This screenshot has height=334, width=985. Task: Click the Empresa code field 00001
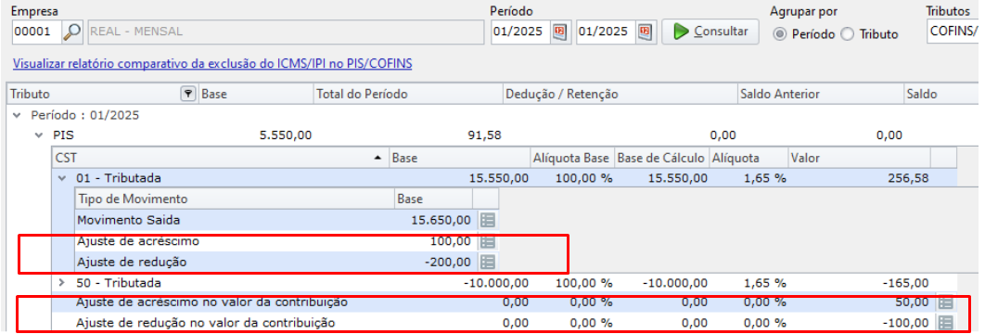[37, 32]
